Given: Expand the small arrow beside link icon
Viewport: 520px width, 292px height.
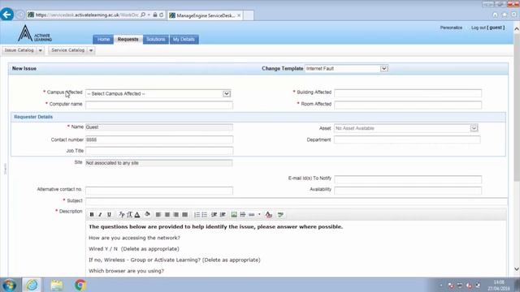Looking at the screenshot, I should coord(259,214).
